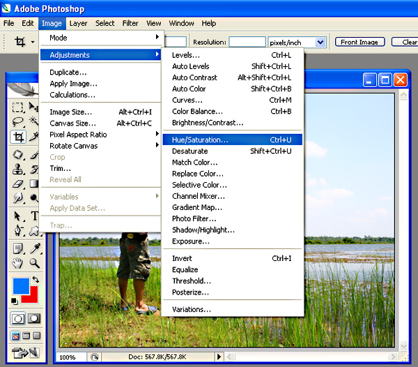Image resolution: width=418 pixels, height=367 pixels.
Task: Select the Path Selection arrow tool
Action: (18, 216)
